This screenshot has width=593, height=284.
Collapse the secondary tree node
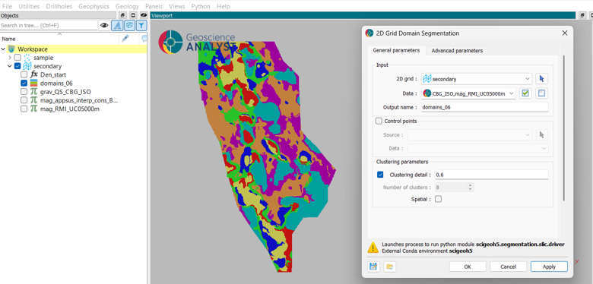10,67
